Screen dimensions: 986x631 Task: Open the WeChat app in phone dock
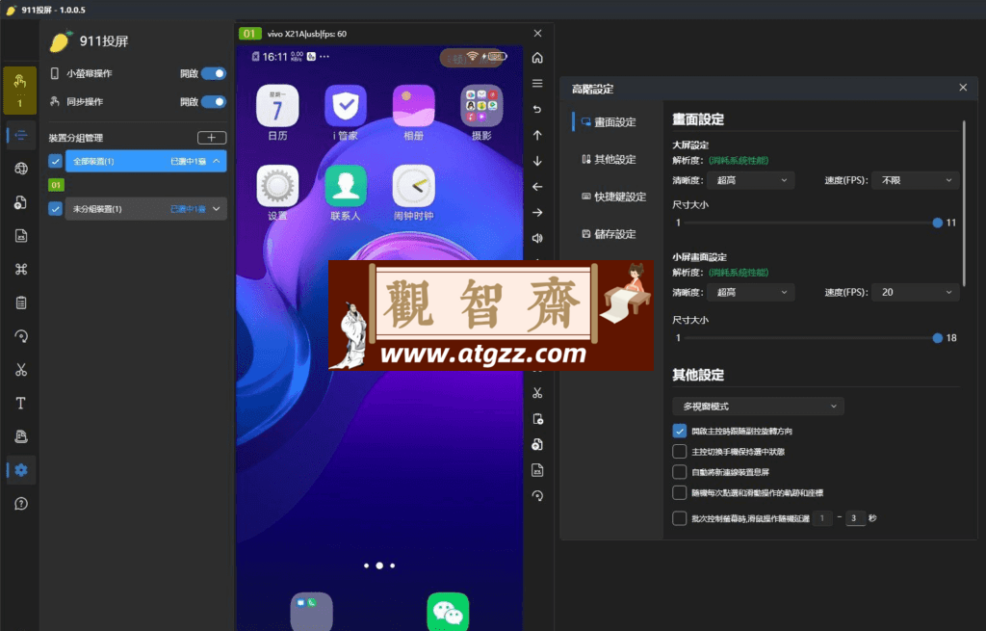(x=448, y=611)
